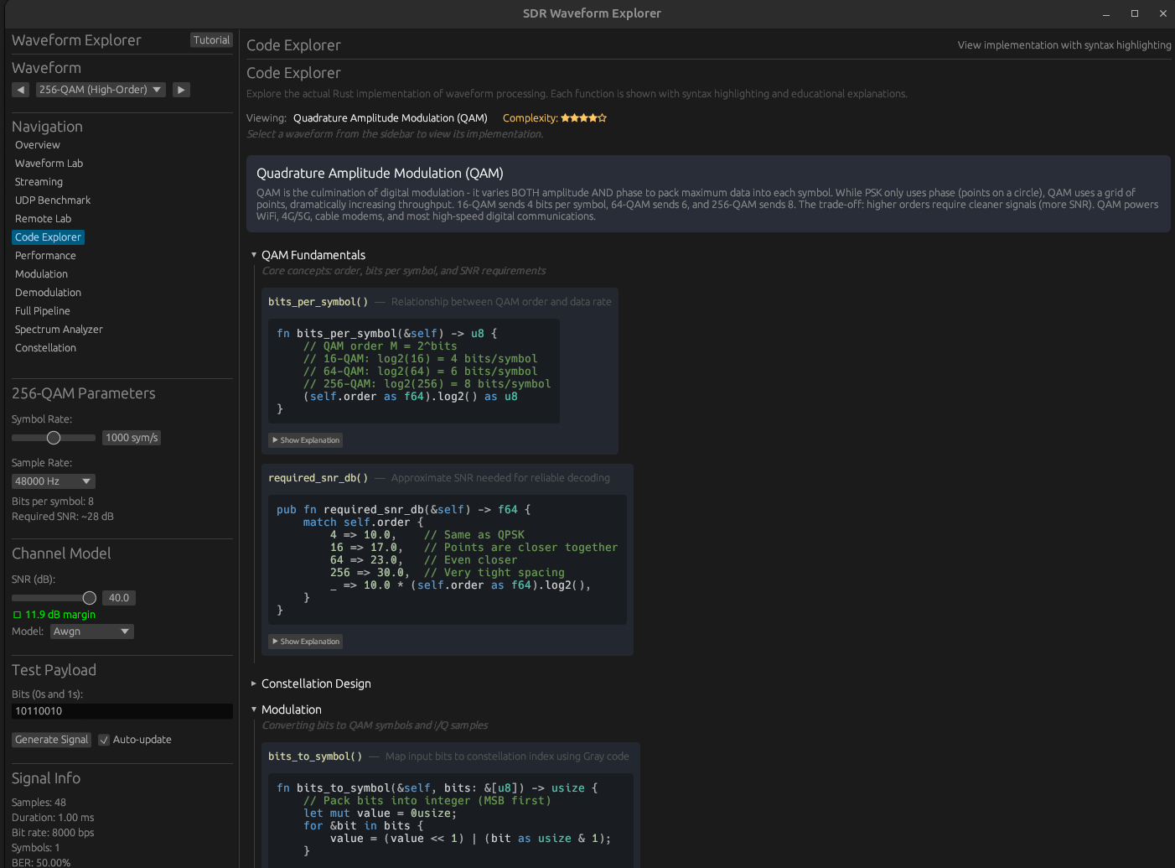Image resolution: width=1175 pixels, height=868 pixels.
Task: Open the waveform selector showing 256-QAM (High-Order)
Action: [x=100, y=89]
